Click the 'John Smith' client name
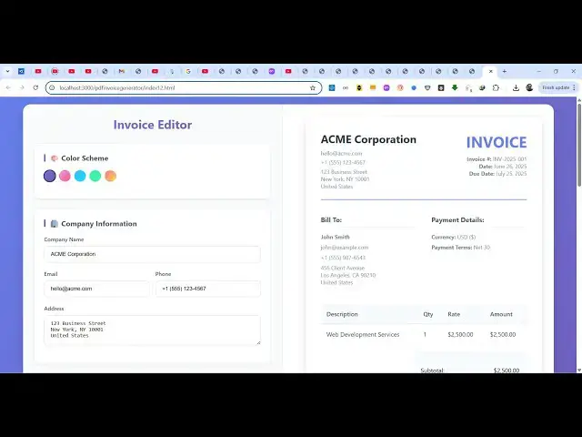Viewport: 582px width, 437px height. click(336, 237)
